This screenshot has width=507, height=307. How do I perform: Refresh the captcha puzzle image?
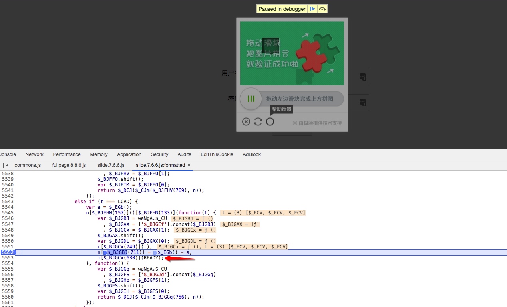[258, 122]
